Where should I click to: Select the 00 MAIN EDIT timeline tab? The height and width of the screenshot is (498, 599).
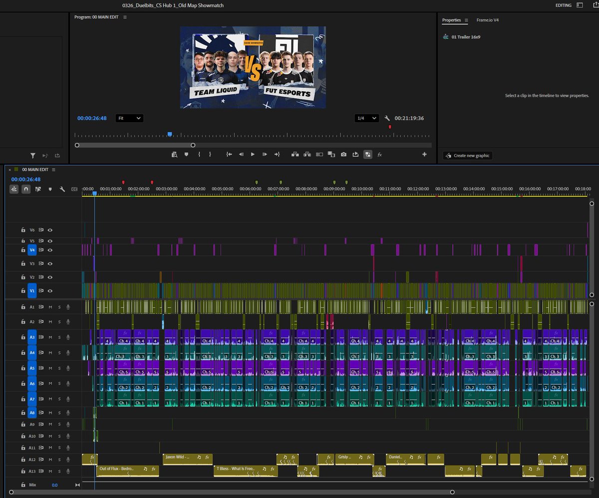[x=35, y=170]
